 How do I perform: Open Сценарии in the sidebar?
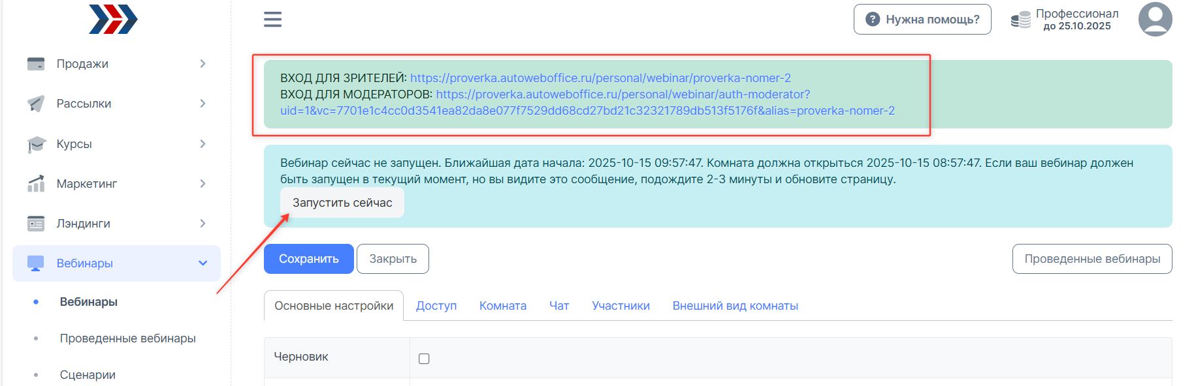click(x=88, y=375)
